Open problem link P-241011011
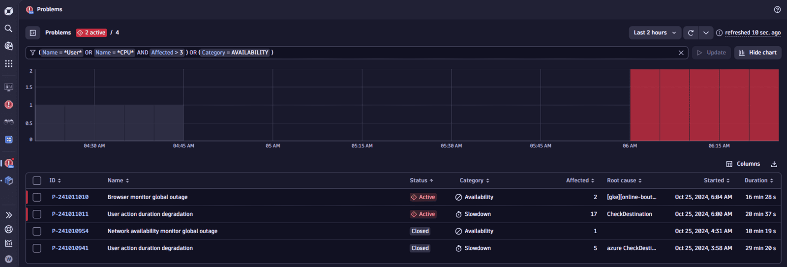Viewport: 787px width, 267px height. click(x=70, y=214)
